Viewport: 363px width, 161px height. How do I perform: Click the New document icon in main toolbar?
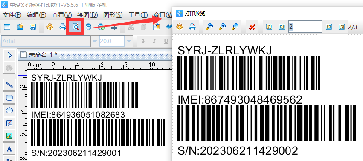[x=7, y=27]
